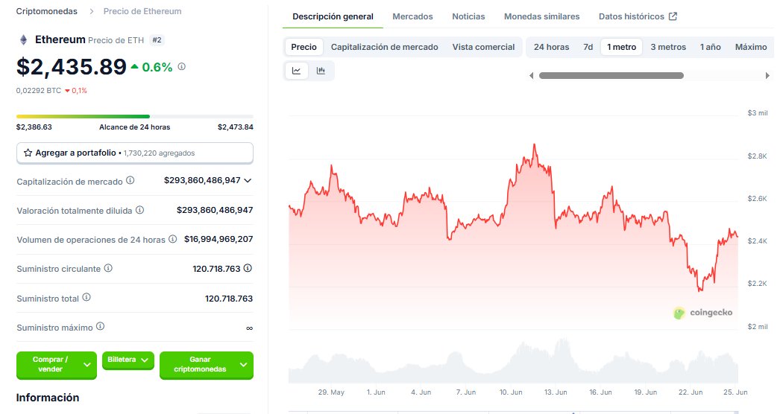Switch to Noticias tab
The width and height of the screenshot is (783, 414).
point(468,16)
